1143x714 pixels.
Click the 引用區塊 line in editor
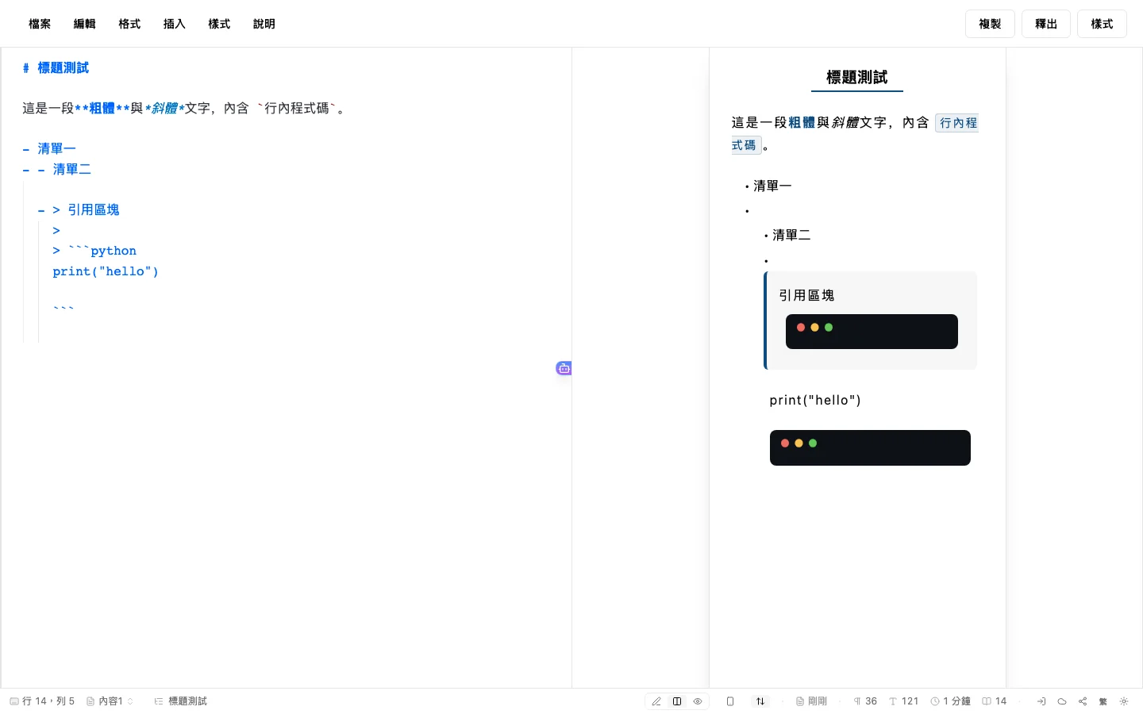(x=79, y=209)
